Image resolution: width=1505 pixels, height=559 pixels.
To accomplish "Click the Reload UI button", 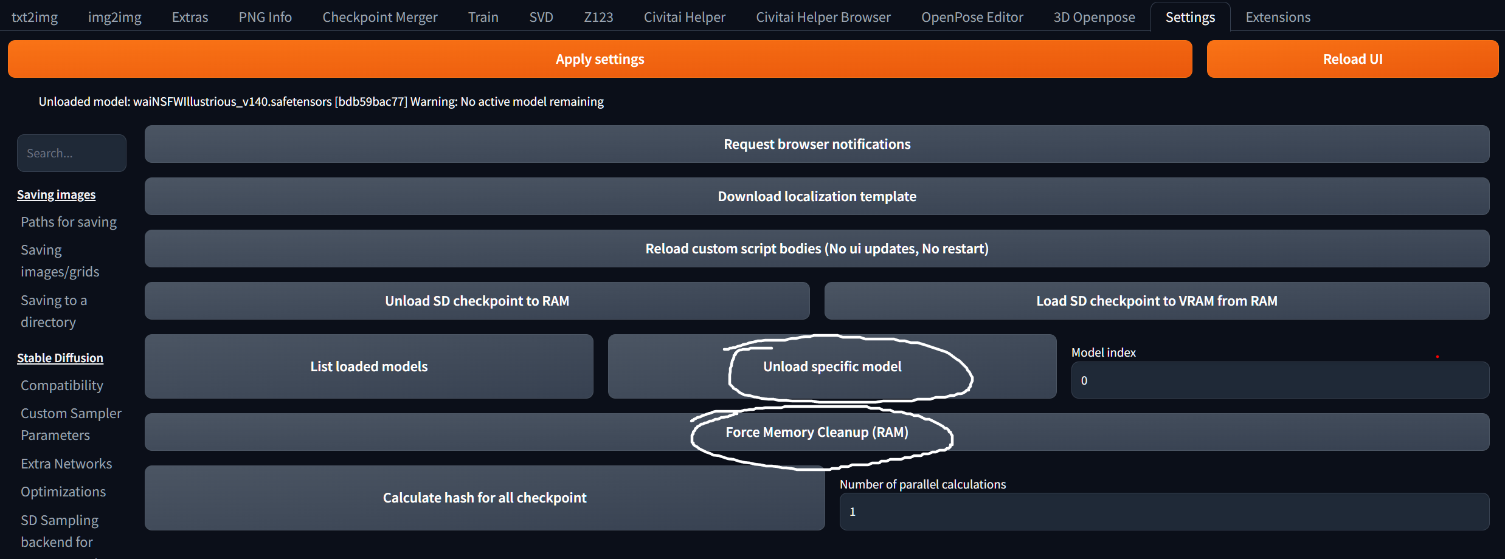I will tap(1352, 59).
